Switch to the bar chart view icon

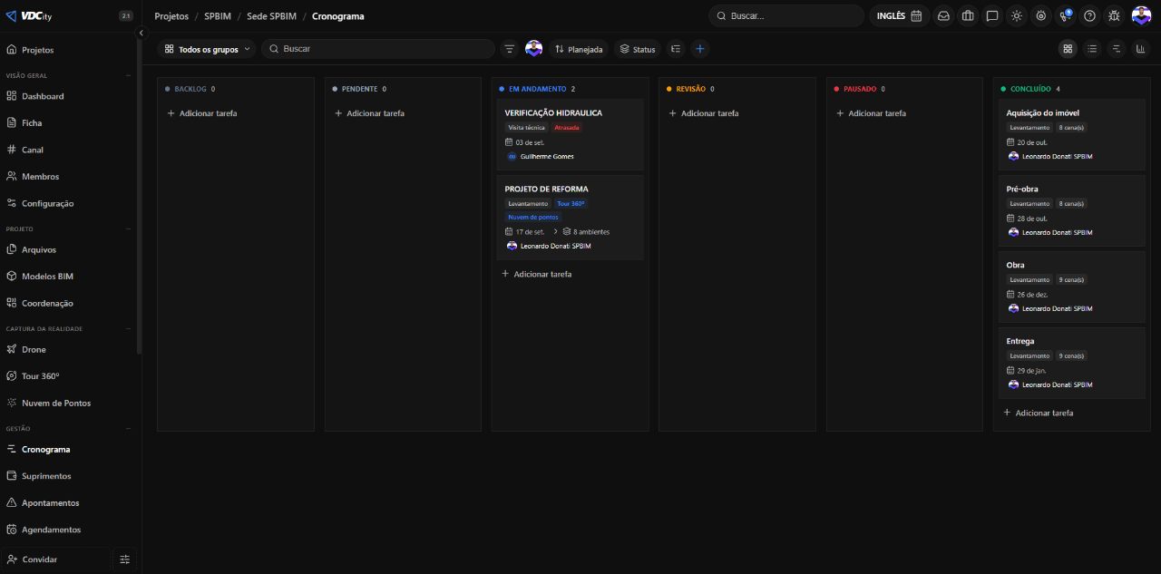1141,49
